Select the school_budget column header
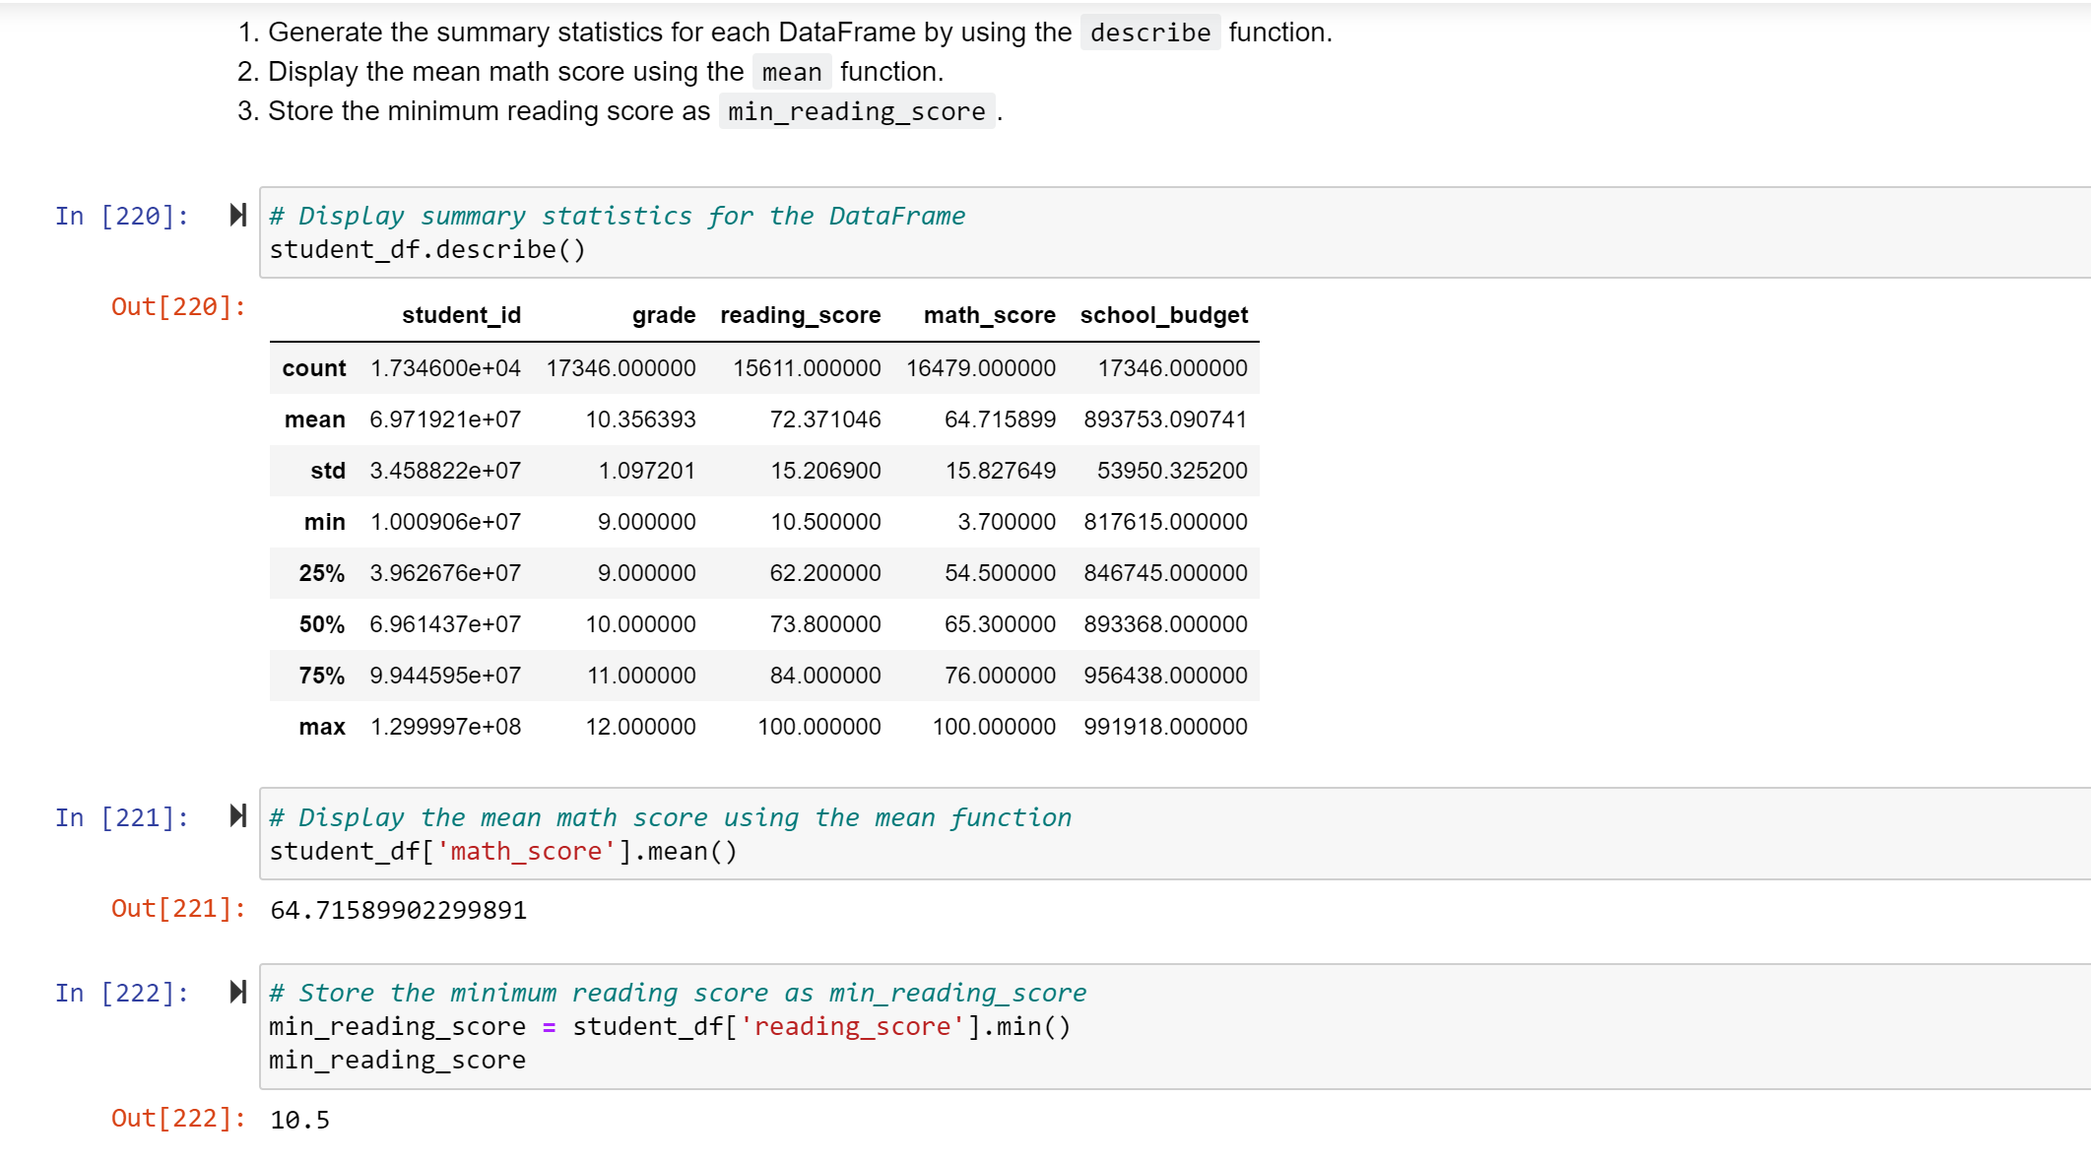The image size is (2091, 1163). 1163,315
